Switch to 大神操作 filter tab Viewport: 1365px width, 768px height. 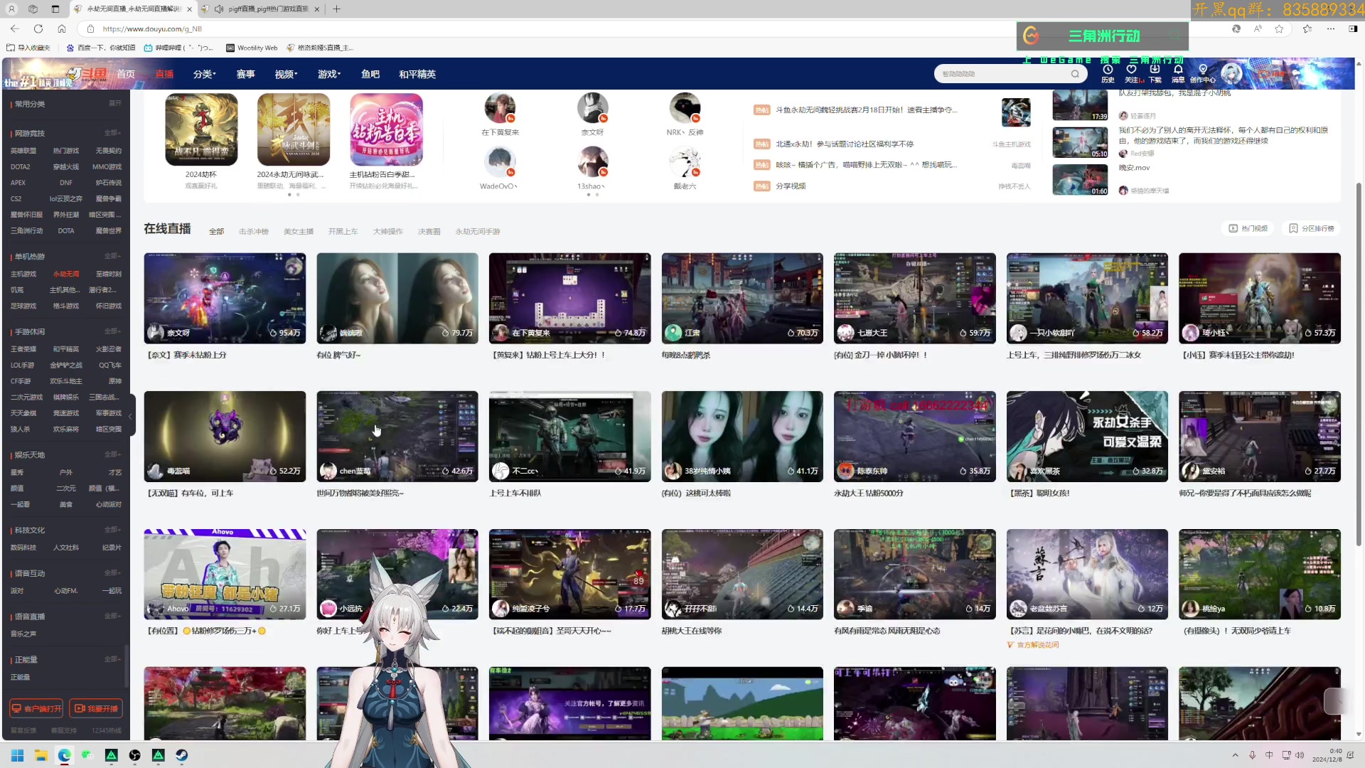[x=387, y=232]
